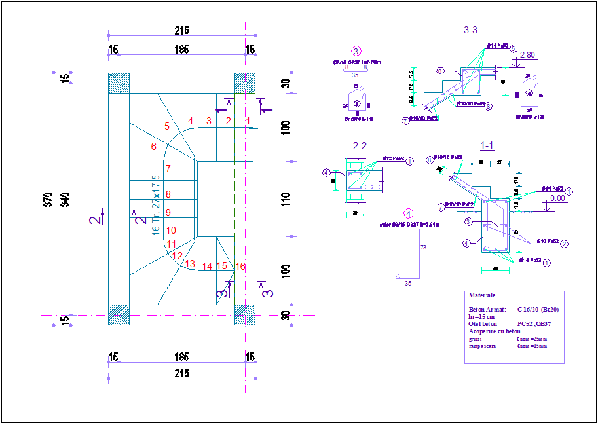Click the 0.00 elevation level marker
This screenshot has height=425, width=598.
557,198
